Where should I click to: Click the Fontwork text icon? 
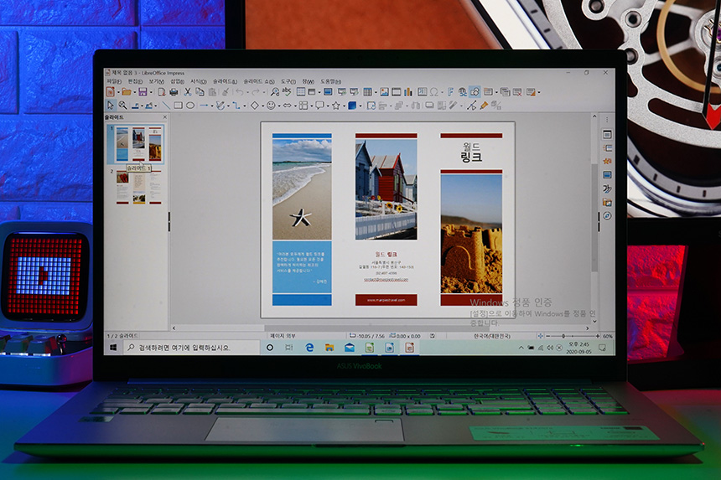click(x=451, y=92)
